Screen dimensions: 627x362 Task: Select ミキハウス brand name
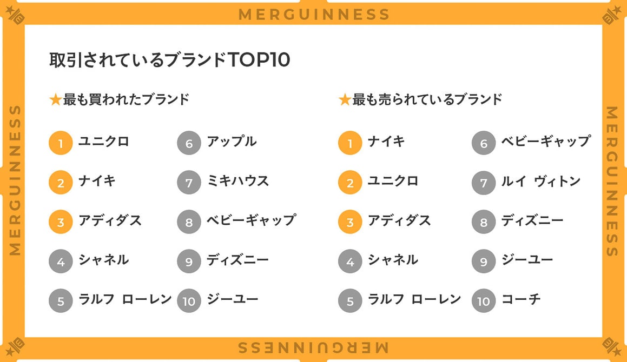(238, 180)
